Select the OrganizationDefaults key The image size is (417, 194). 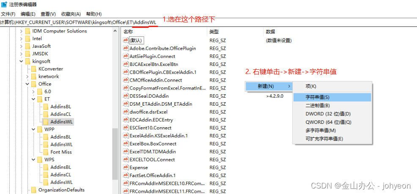click(61, 190)
